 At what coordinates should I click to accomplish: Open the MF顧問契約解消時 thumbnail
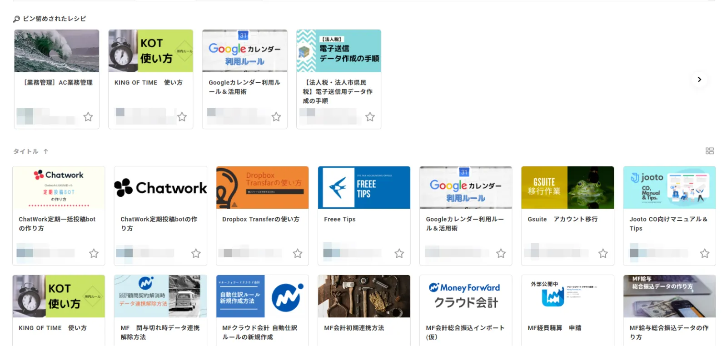click(x=160, y=296)
